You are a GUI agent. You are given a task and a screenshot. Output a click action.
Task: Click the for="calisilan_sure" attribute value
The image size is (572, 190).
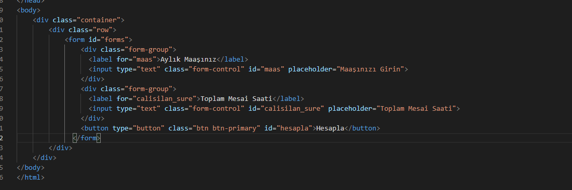(165, 99)
